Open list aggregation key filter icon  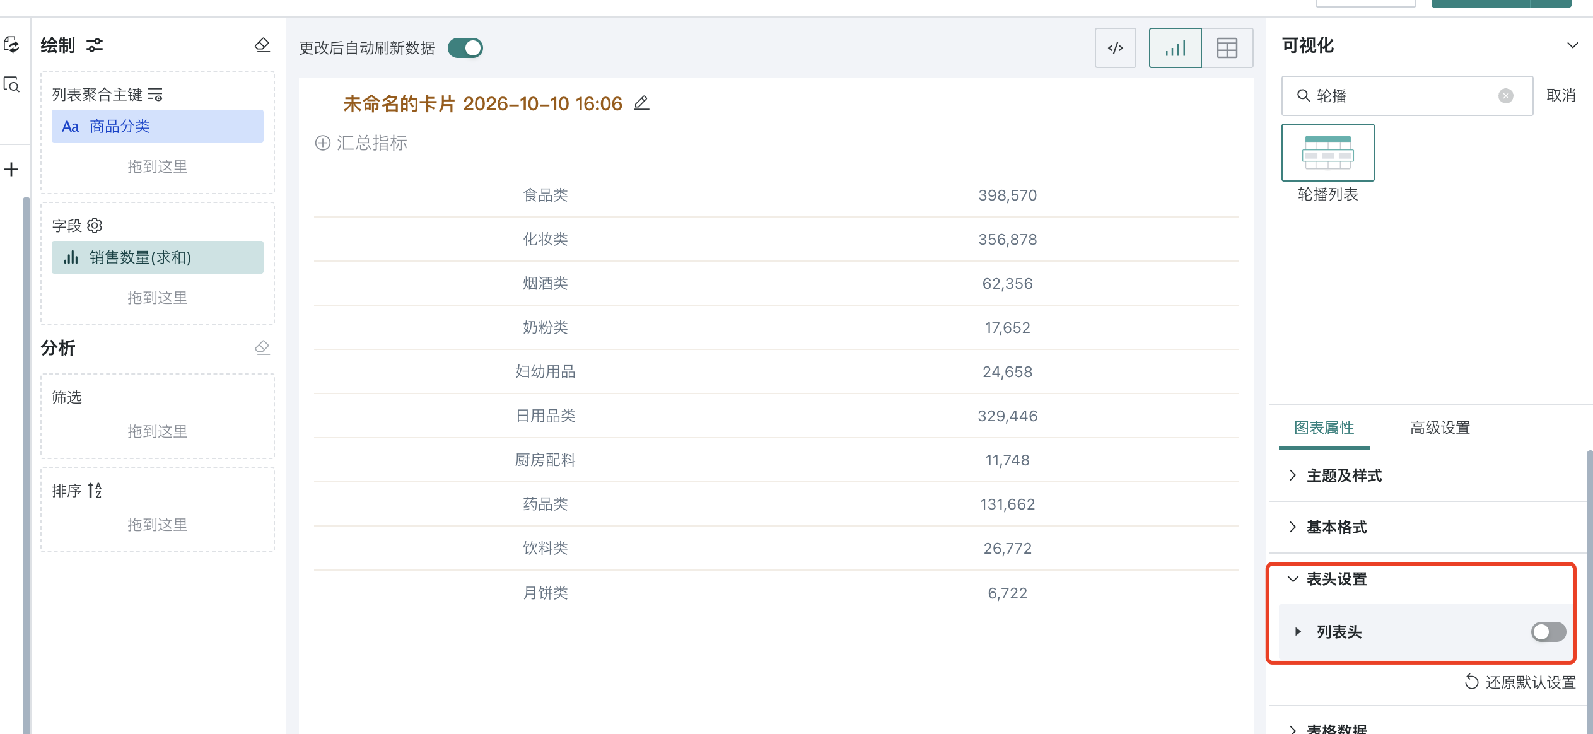[155, 95]
